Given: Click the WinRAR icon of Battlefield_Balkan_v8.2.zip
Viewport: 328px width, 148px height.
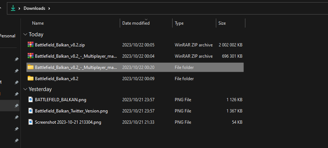Looking at the screenshot, I should (x=31, y=45).
